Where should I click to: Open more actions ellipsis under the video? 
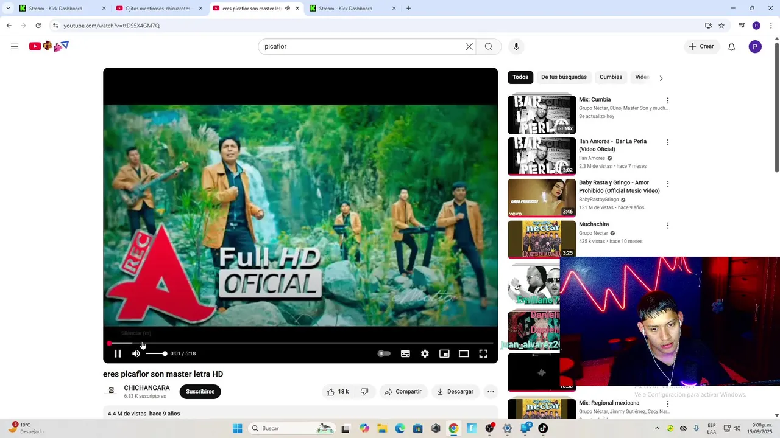[x=491, y=392]
